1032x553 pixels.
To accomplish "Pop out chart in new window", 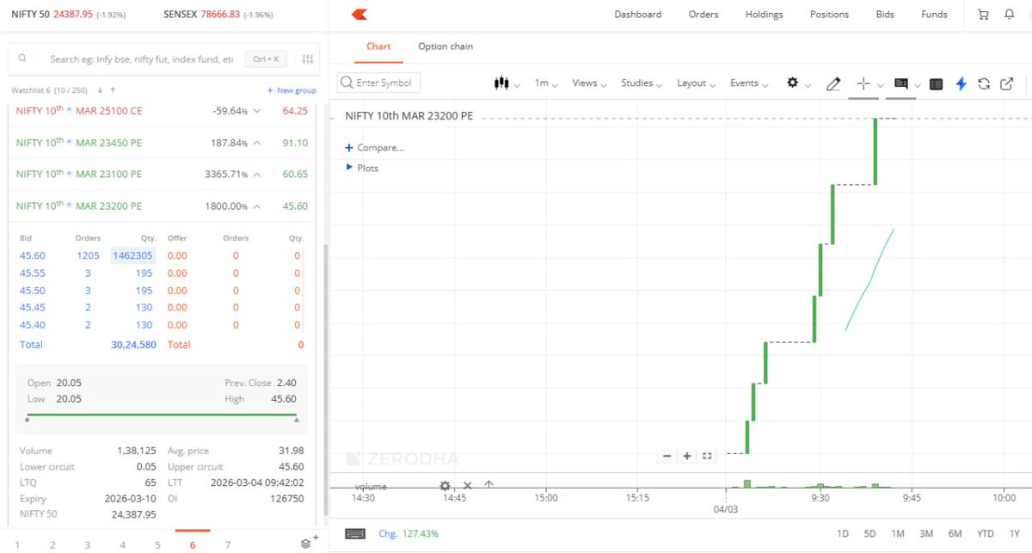I will point(1006,83).
